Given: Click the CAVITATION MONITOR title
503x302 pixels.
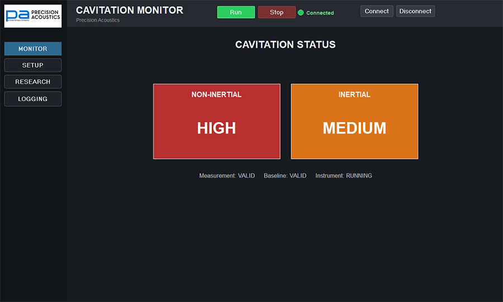Looking at the screenshot, I should tap(130, 10).
